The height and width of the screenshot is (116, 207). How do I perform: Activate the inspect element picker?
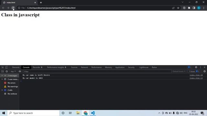(3, 67)
